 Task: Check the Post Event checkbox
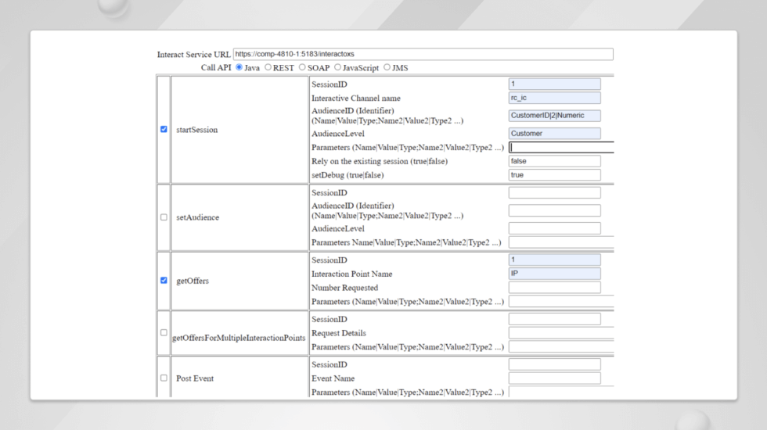[164, 378]
